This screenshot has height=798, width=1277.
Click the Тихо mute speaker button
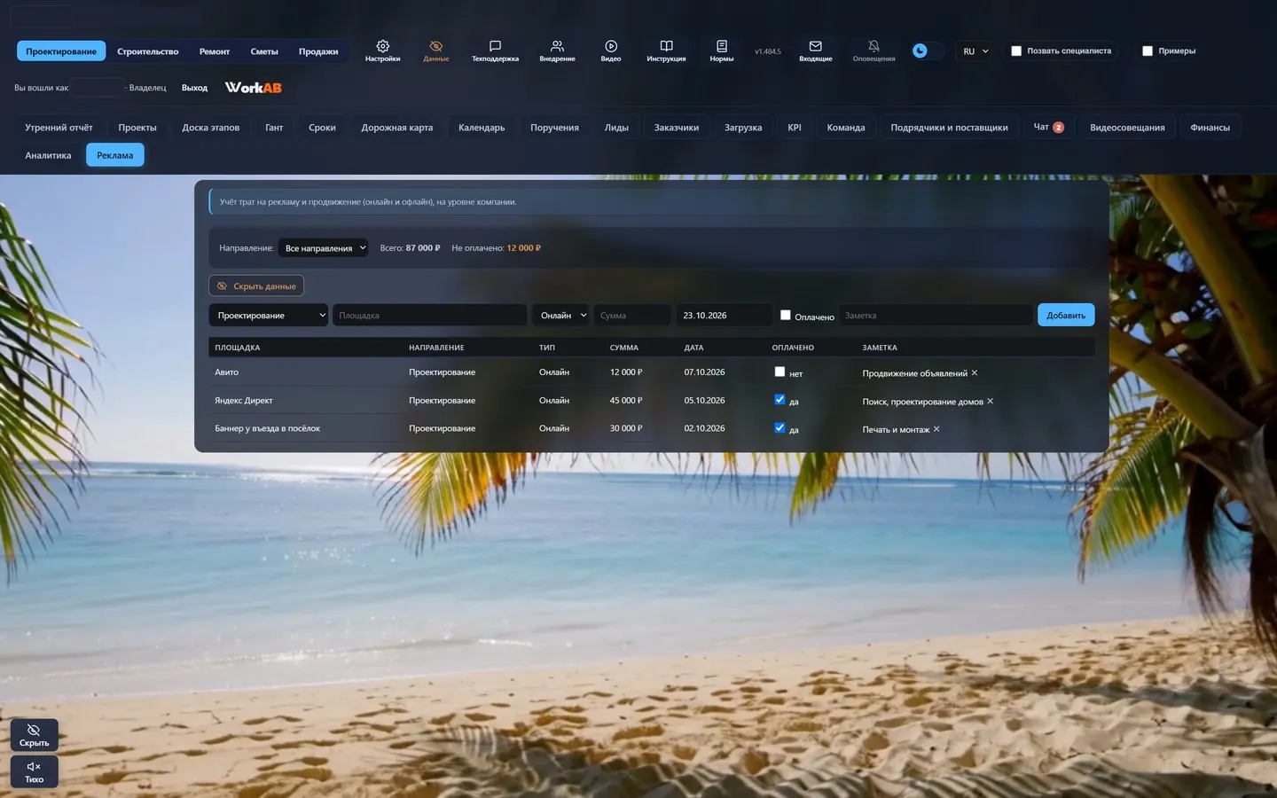(x=34, y=771)
